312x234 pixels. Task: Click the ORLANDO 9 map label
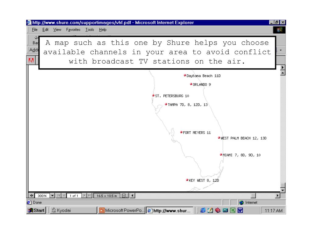tap(202, 85)
